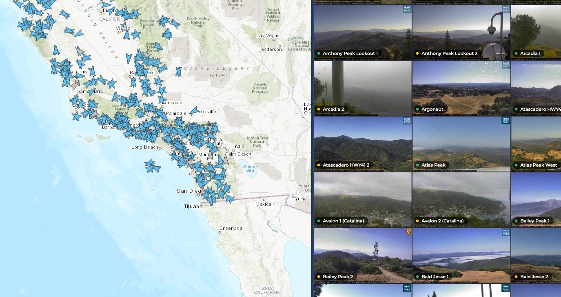Click the Bald Jesse 2 name label
The width and height of the screenshot is (561, 297).
534,277
